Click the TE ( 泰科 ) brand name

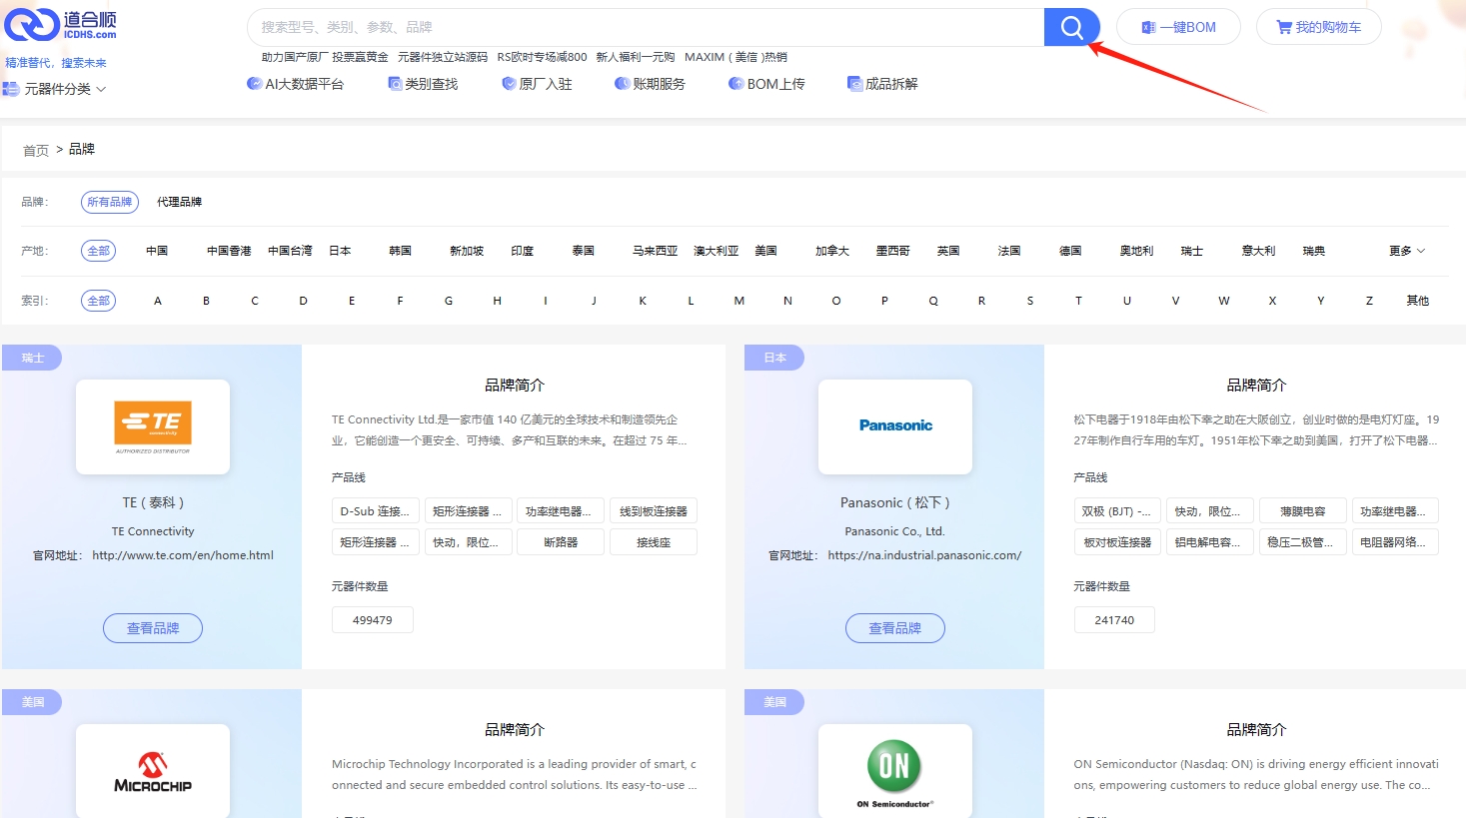[x=153, y=502]
